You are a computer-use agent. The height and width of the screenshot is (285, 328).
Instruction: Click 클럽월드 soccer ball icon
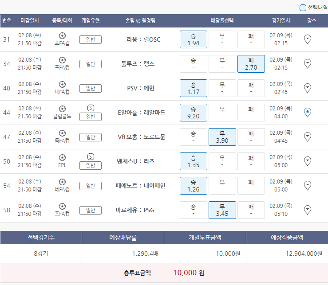(62, 109)
